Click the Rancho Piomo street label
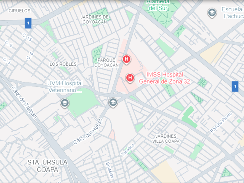The image size is (244, 183). tap(221, 123)
